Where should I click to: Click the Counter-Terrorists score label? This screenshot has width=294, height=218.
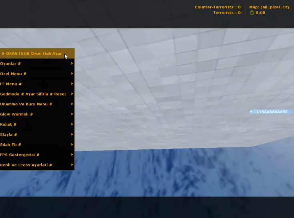pos(218,7)
